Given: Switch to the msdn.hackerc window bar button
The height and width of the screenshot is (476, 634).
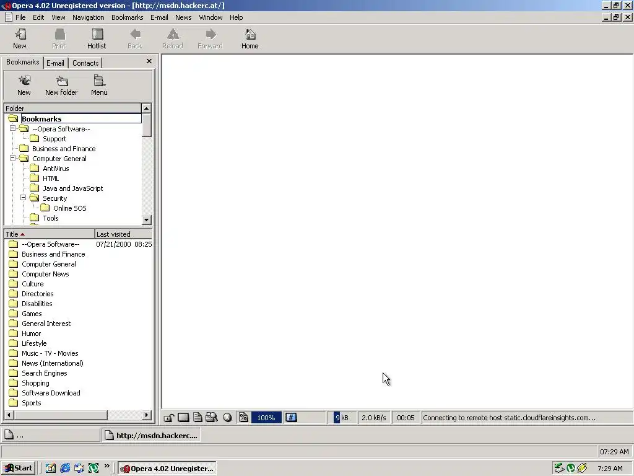Looking at the screenshot, I should coord(151,436).
